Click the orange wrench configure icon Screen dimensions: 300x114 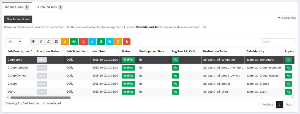[x=65, y=42]
